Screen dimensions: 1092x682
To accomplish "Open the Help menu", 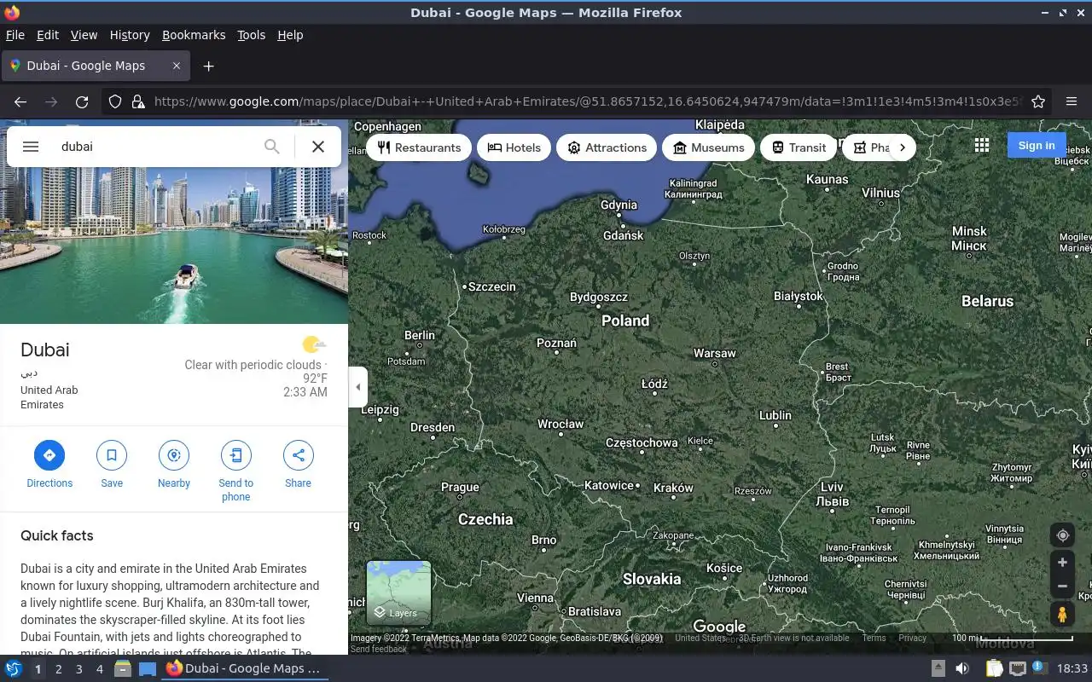I will [x=290, y=35].
